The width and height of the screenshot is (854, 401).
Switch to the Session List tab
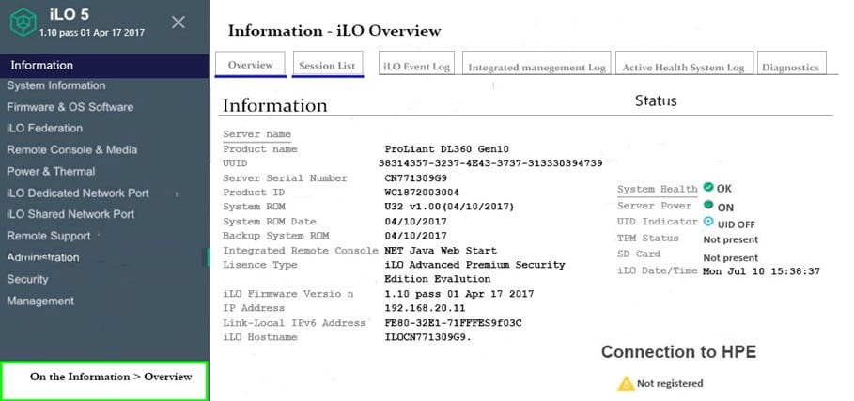click(327, 66)
